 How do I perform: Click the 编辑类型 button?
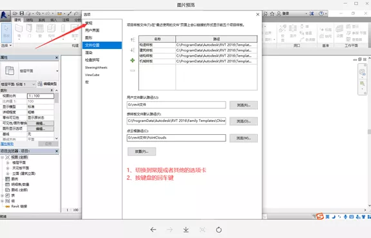(47, 84)
